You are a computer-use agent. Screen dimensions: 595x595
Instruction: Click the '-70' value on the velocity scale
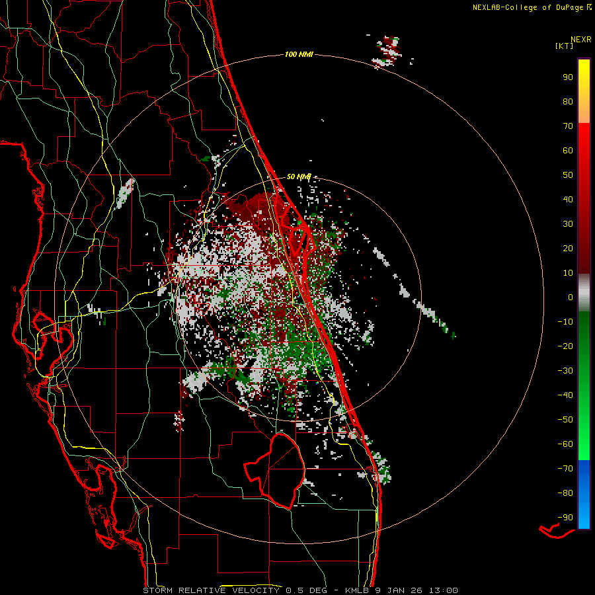565,469
